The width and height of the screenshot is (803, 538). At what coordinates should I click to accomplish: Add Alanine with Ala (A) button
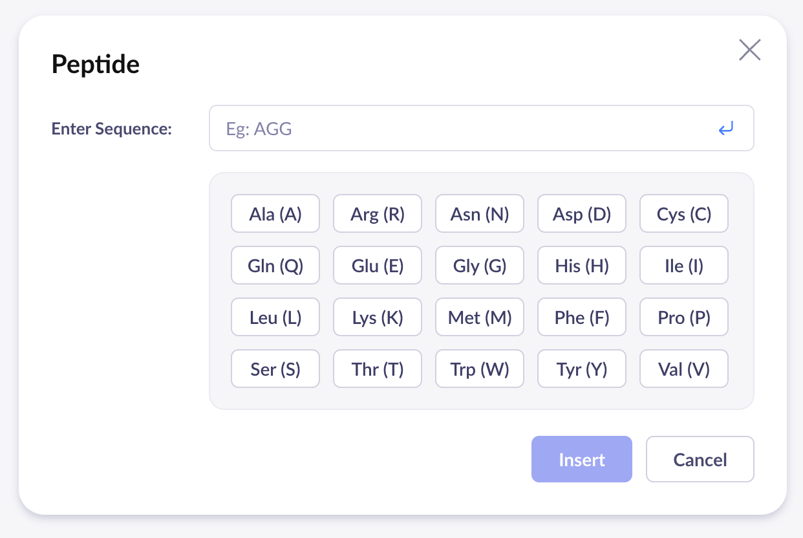[x=275, y=214]
